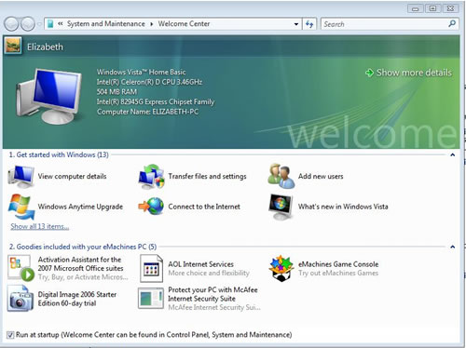Launch the eMachines Game Console icon
Viewport: 466px width, 348px height.
[x=281, y=268]
